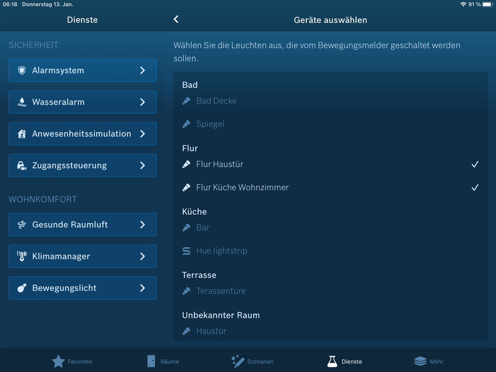Open the Mehr tab
This screenshot has height=372, width=496.
point(428,361)
